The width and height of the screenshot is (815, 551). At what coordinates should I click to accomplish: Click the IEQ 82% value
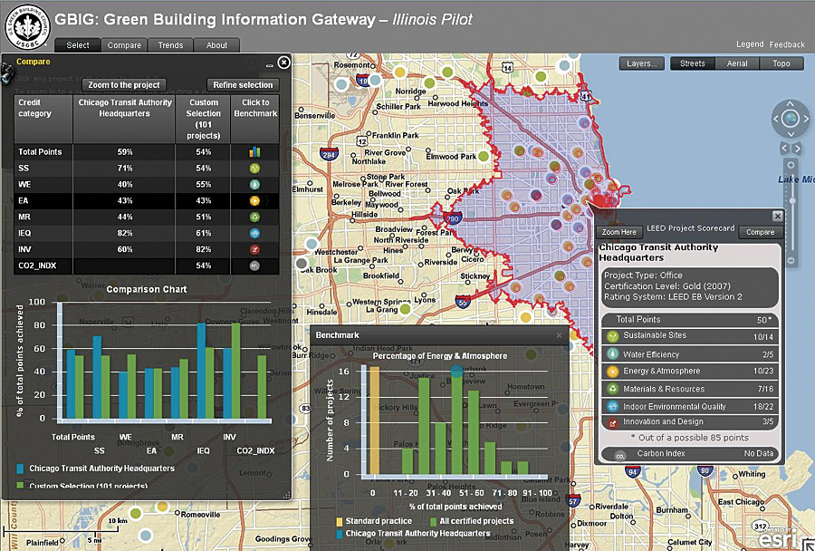click(125, 233)
